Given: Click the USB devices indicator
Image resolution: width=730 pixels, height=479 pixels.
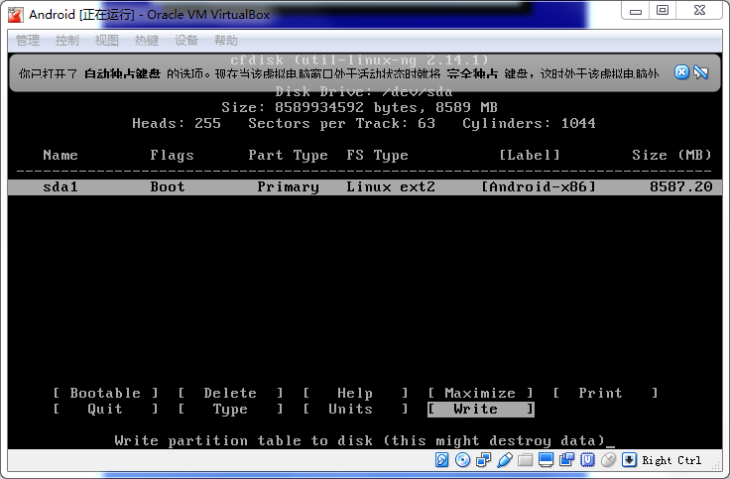Looking at the screenshot, I should [x=505, y=460].
